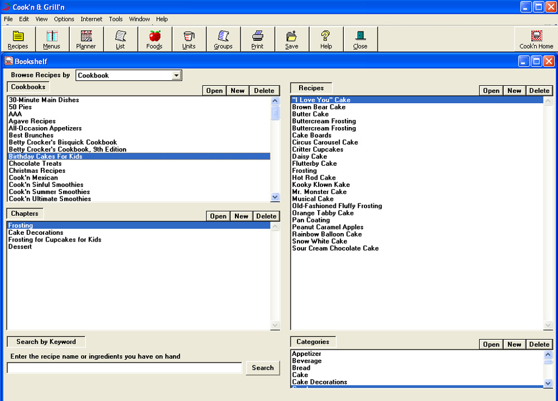Viewport: 558px width, 401px height.
Task: Open the Help menu
Action: [x=162, y=19]
